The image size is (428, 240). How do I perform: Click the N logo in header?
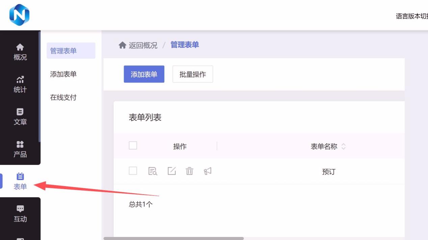(19, 15)
